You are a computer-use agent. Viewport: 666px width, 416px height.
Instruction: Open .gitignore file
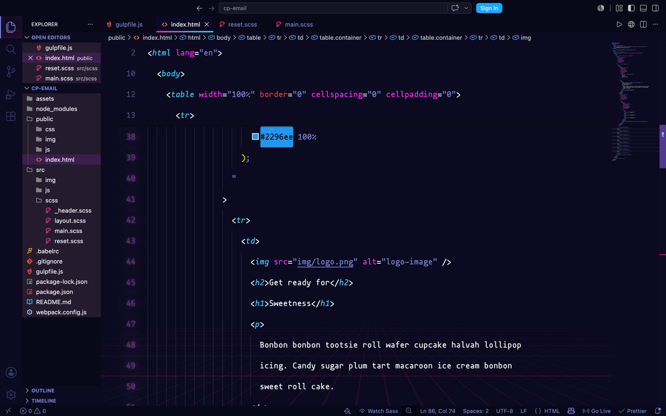61,262
